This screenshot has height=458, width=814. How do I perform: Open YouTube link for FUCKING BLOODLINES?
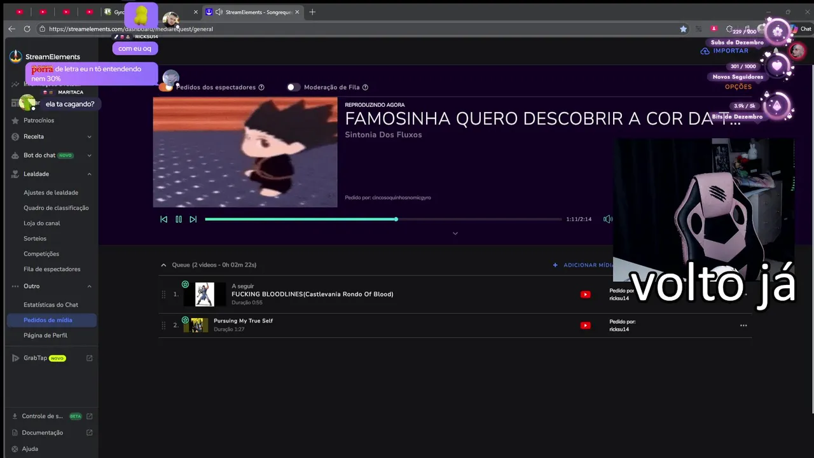[x=586, y=295]
